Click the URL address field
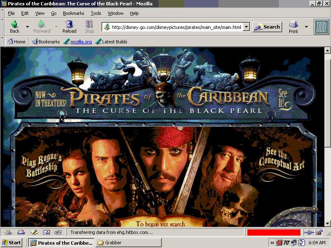The width and height of the screenshot is (331, 248). (x=177, y=27)
